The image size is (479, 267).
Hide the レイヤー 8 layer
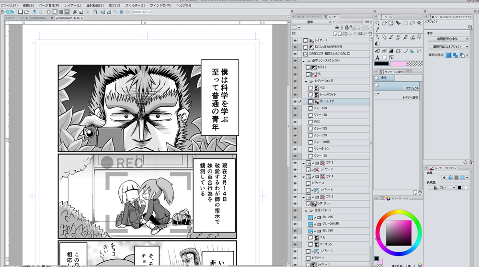295,40
